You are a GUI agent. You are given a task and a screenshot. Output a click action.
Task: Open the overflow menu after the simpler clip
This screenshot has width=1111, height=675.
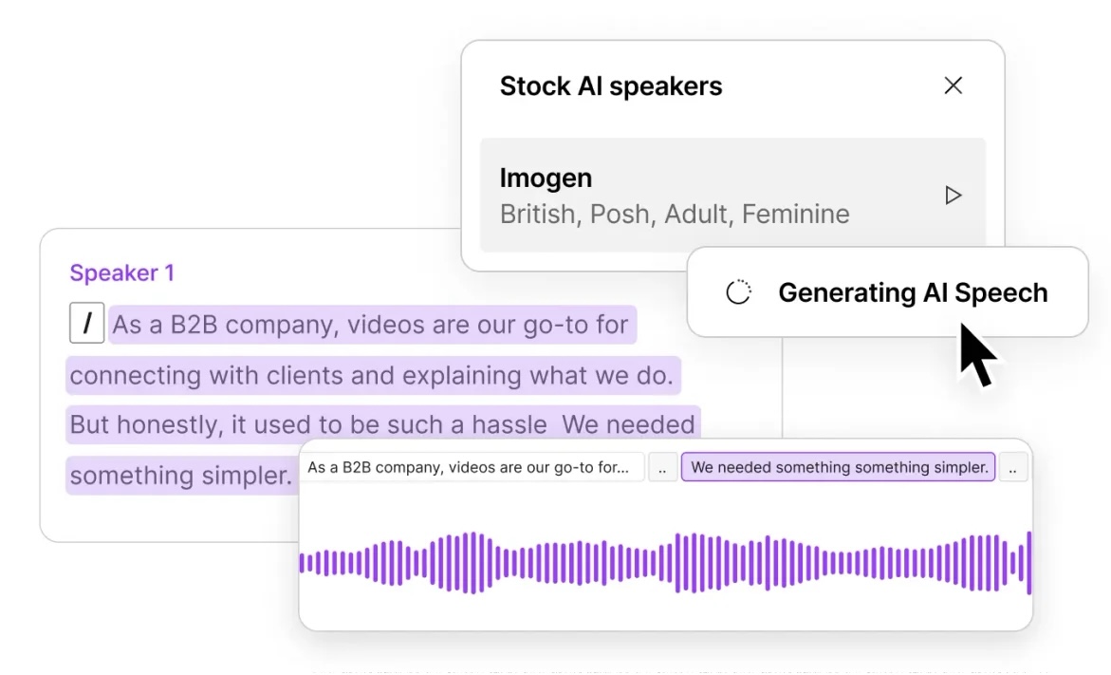click(x=1013, y=467)
